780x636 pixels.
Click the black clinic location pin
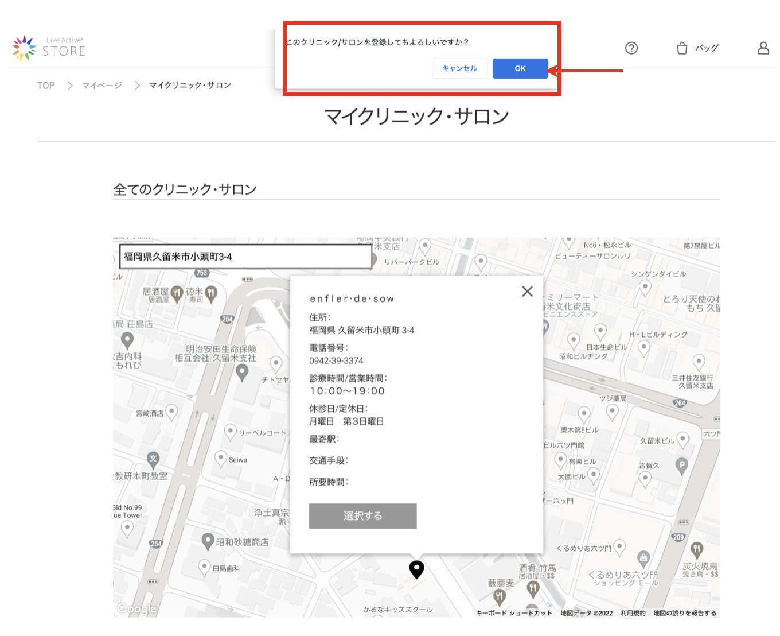(416, 569)
